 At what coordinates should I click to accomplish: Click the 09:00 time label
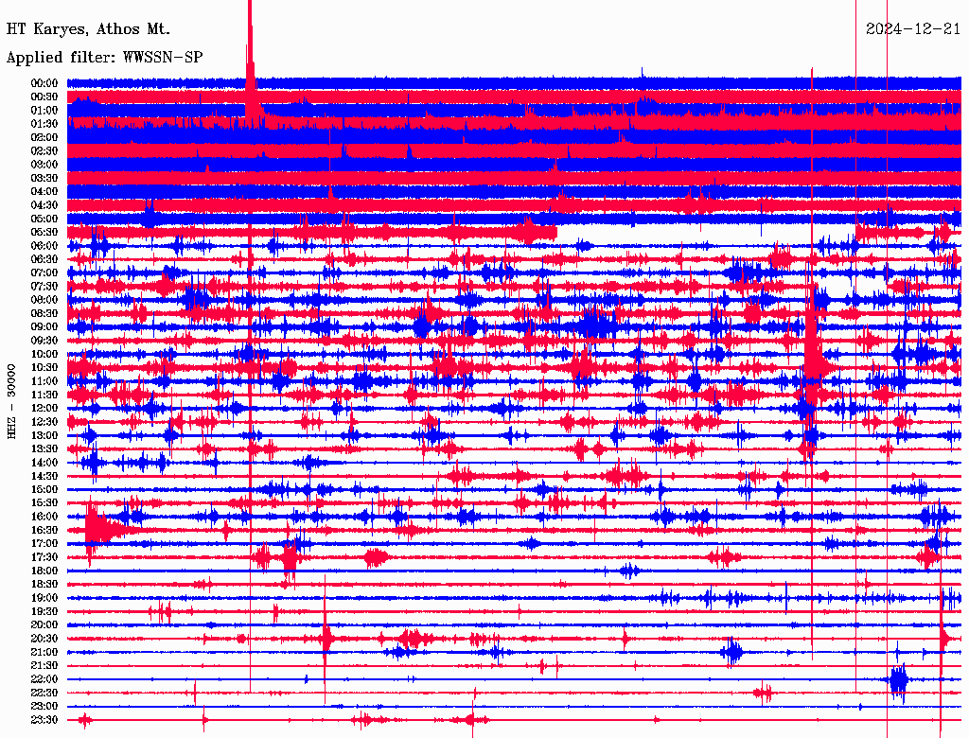coord(44,327)
